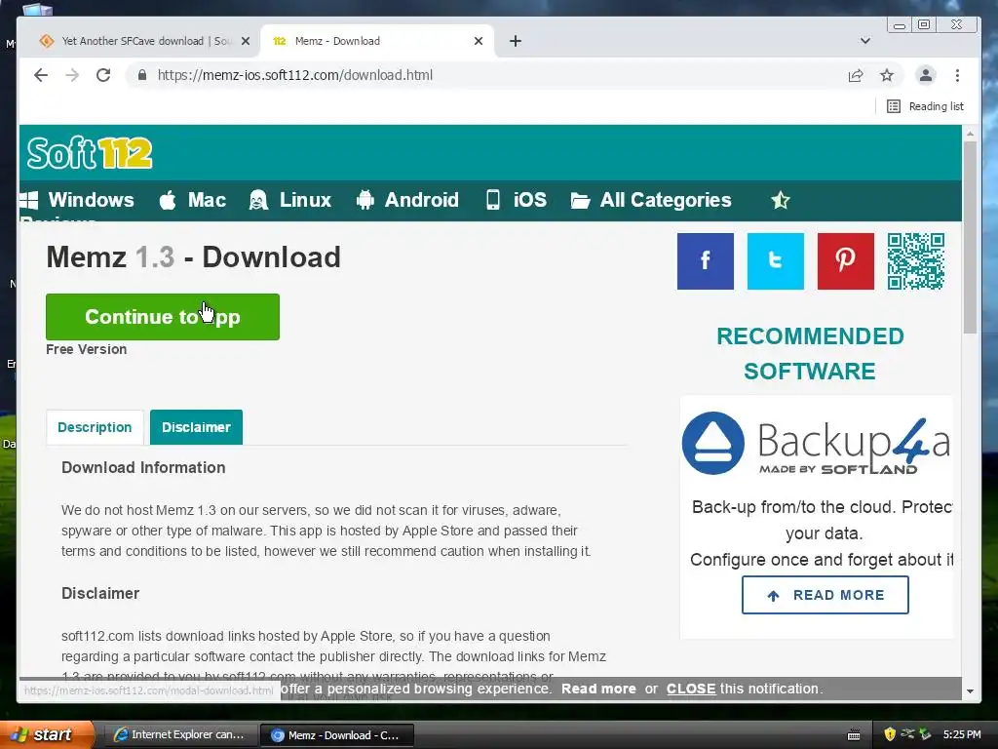Go back with the browser back arrow
Viewport: 998px width, 749px height.
coord(41,75)
